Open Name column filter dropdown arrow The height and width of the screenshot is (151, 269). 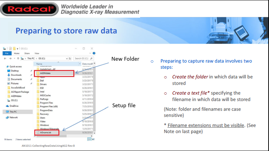[x=80, y=64]
